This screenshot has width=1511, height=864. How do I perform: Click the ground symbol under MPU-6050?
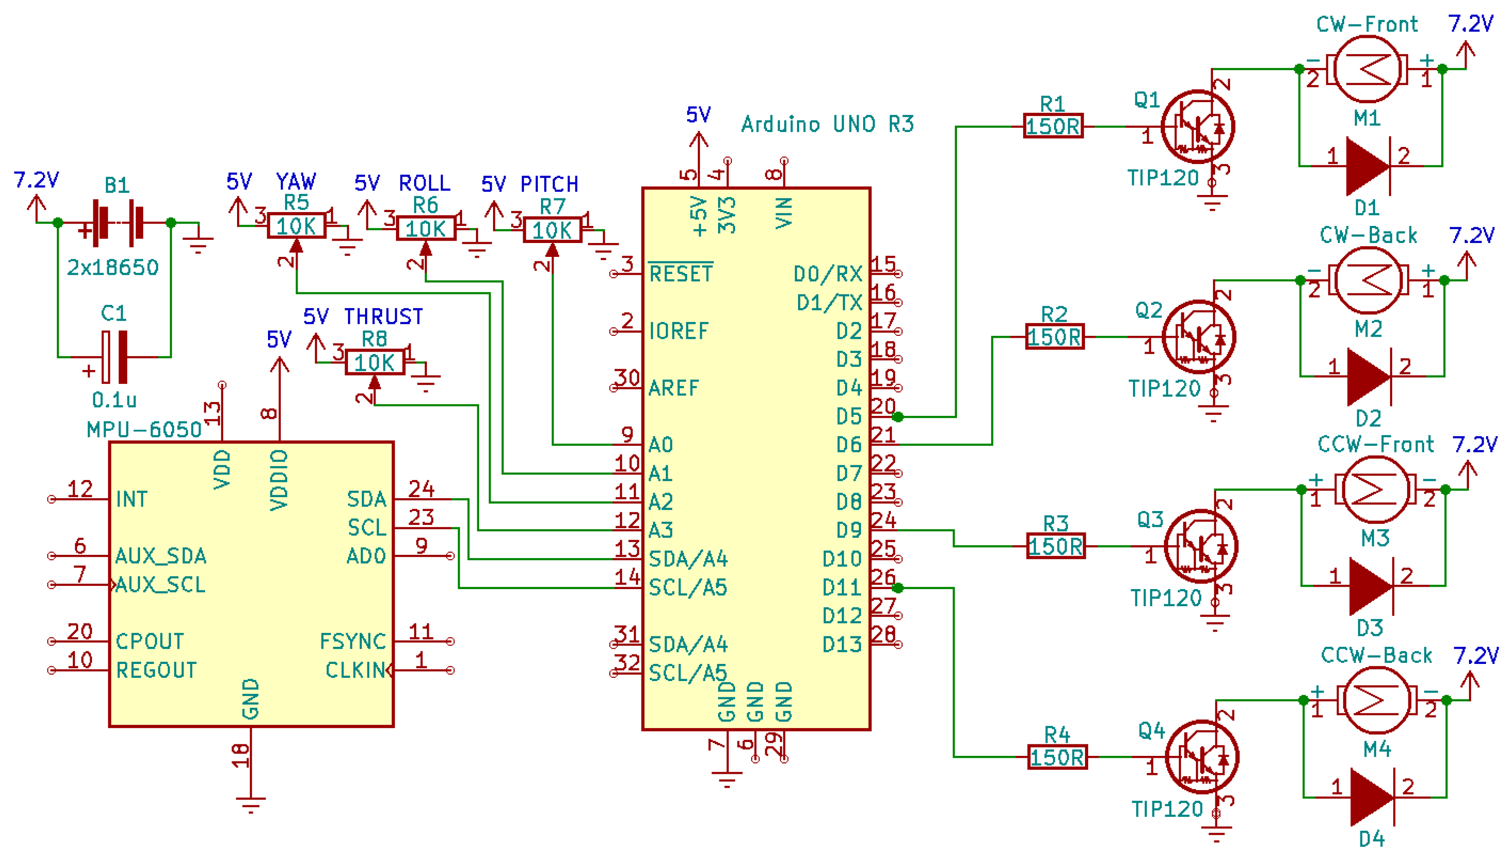coord(250,804)
